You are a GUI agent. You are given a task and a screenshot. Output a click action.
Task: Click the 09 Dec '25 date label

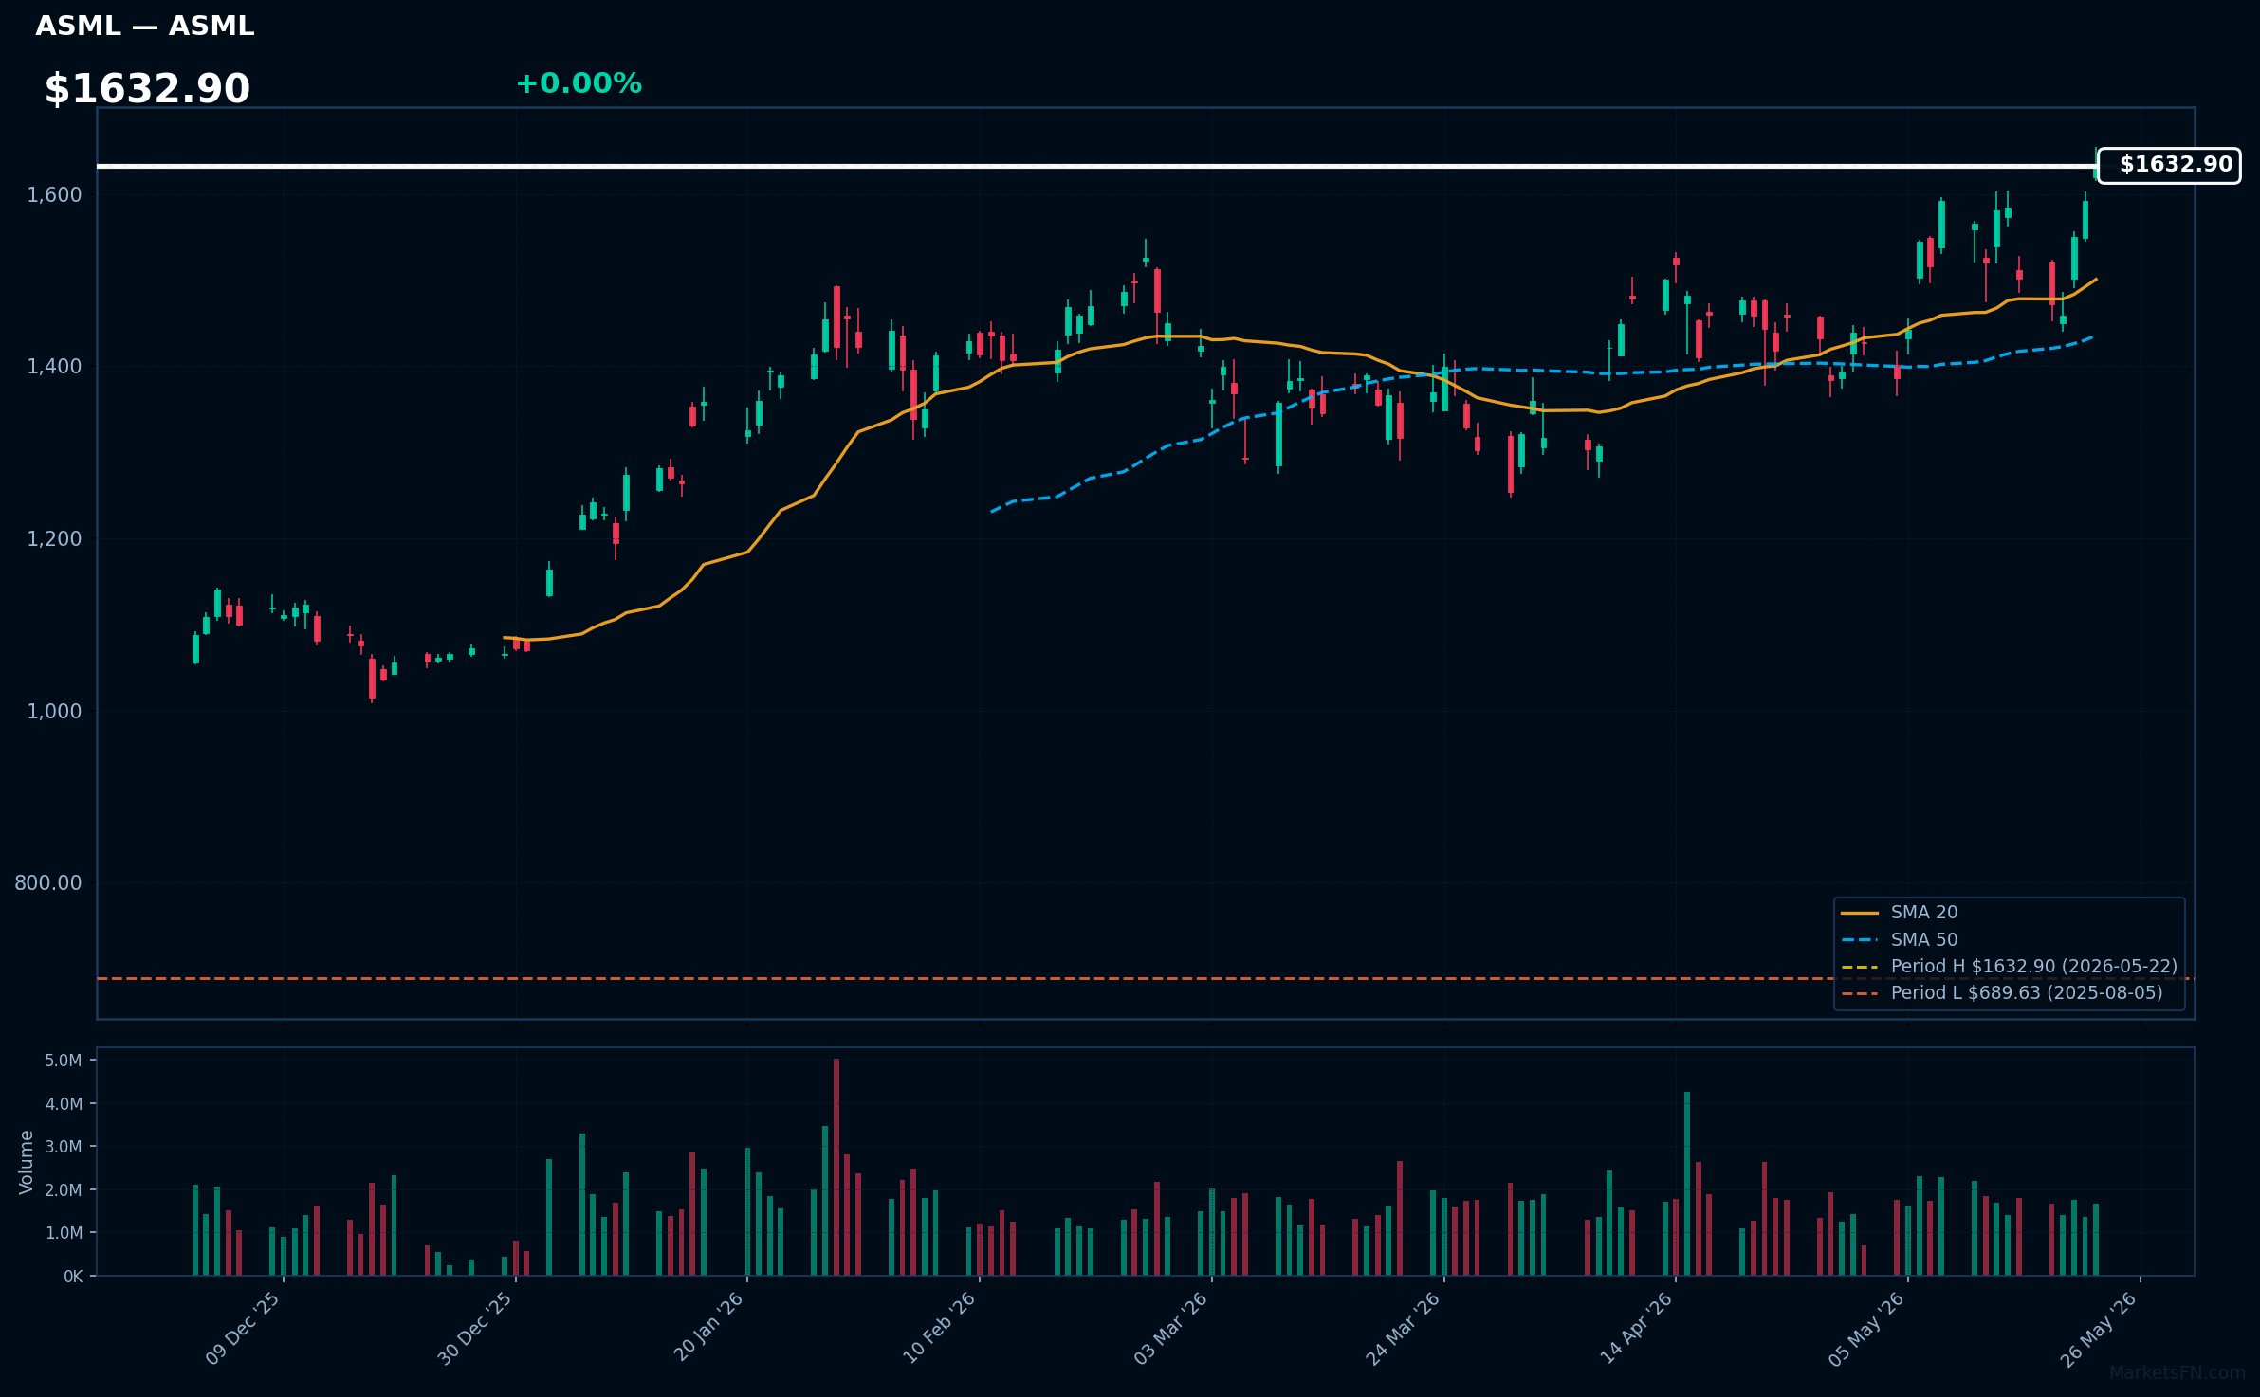point(243,1328)
